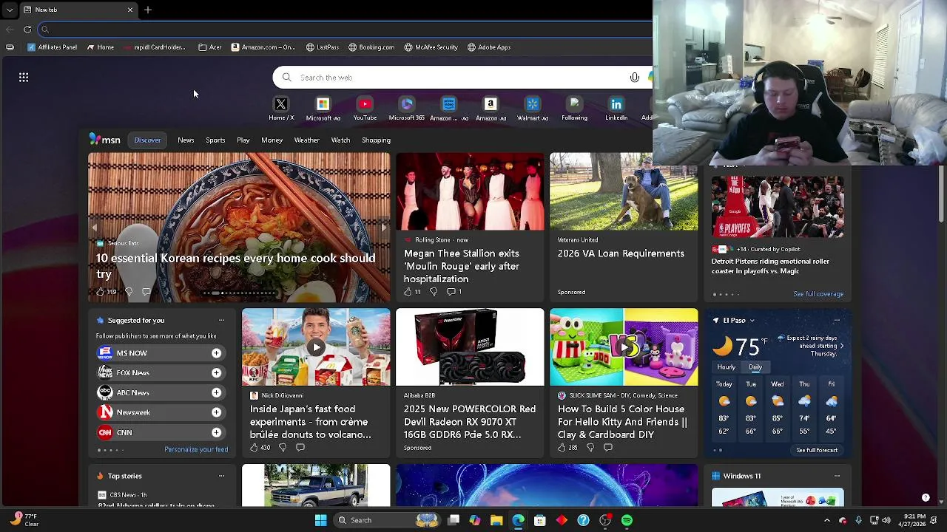Open File Explorer from the taskbar
Screen dimensions: 947x532
[x=496, y=520]
